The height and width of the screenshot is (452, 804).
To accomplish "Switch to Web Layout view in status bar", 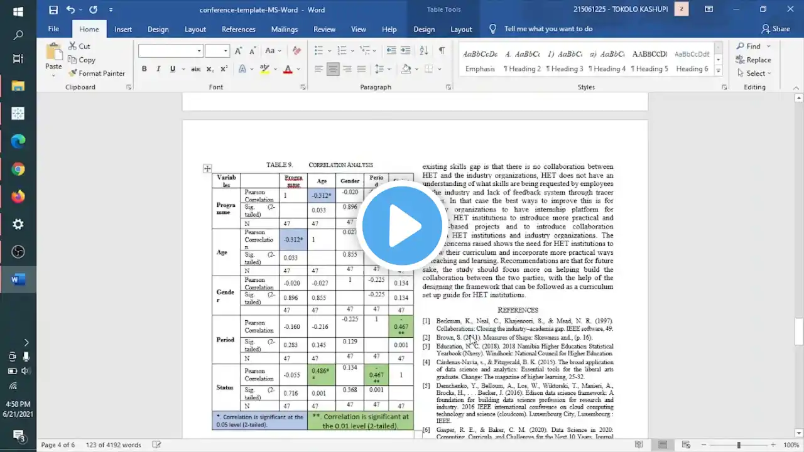I will pyautogui.click(x=686, y=444).
